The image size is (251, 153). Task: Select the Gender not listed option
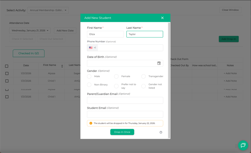tap(143, 86)
